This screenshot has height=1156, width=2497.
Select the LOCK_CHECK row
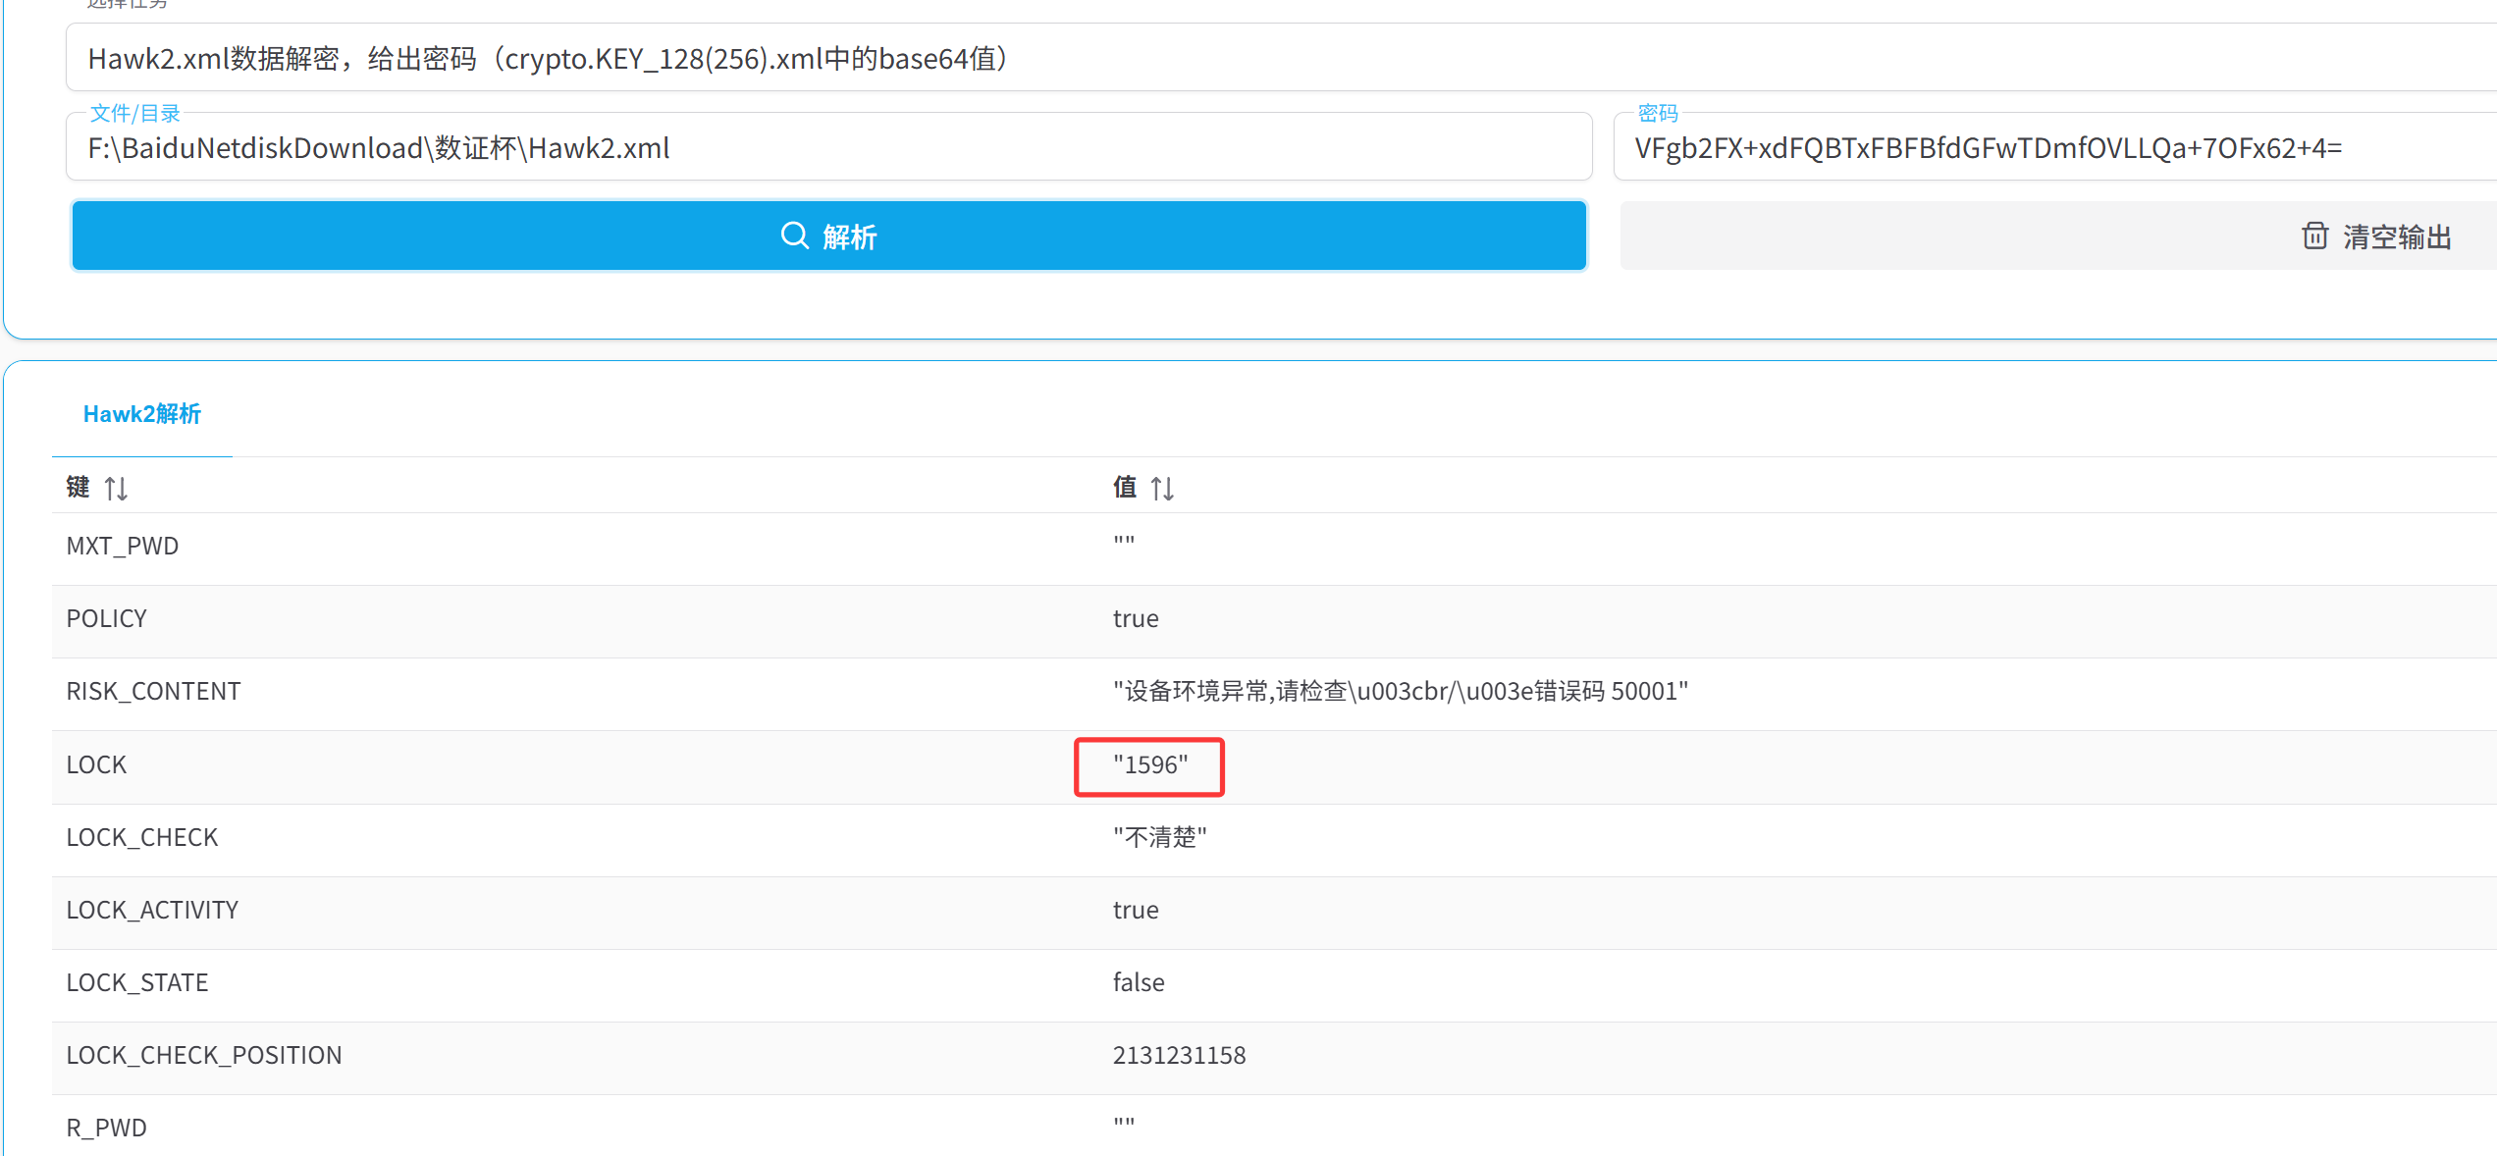(x=142, y=837)
